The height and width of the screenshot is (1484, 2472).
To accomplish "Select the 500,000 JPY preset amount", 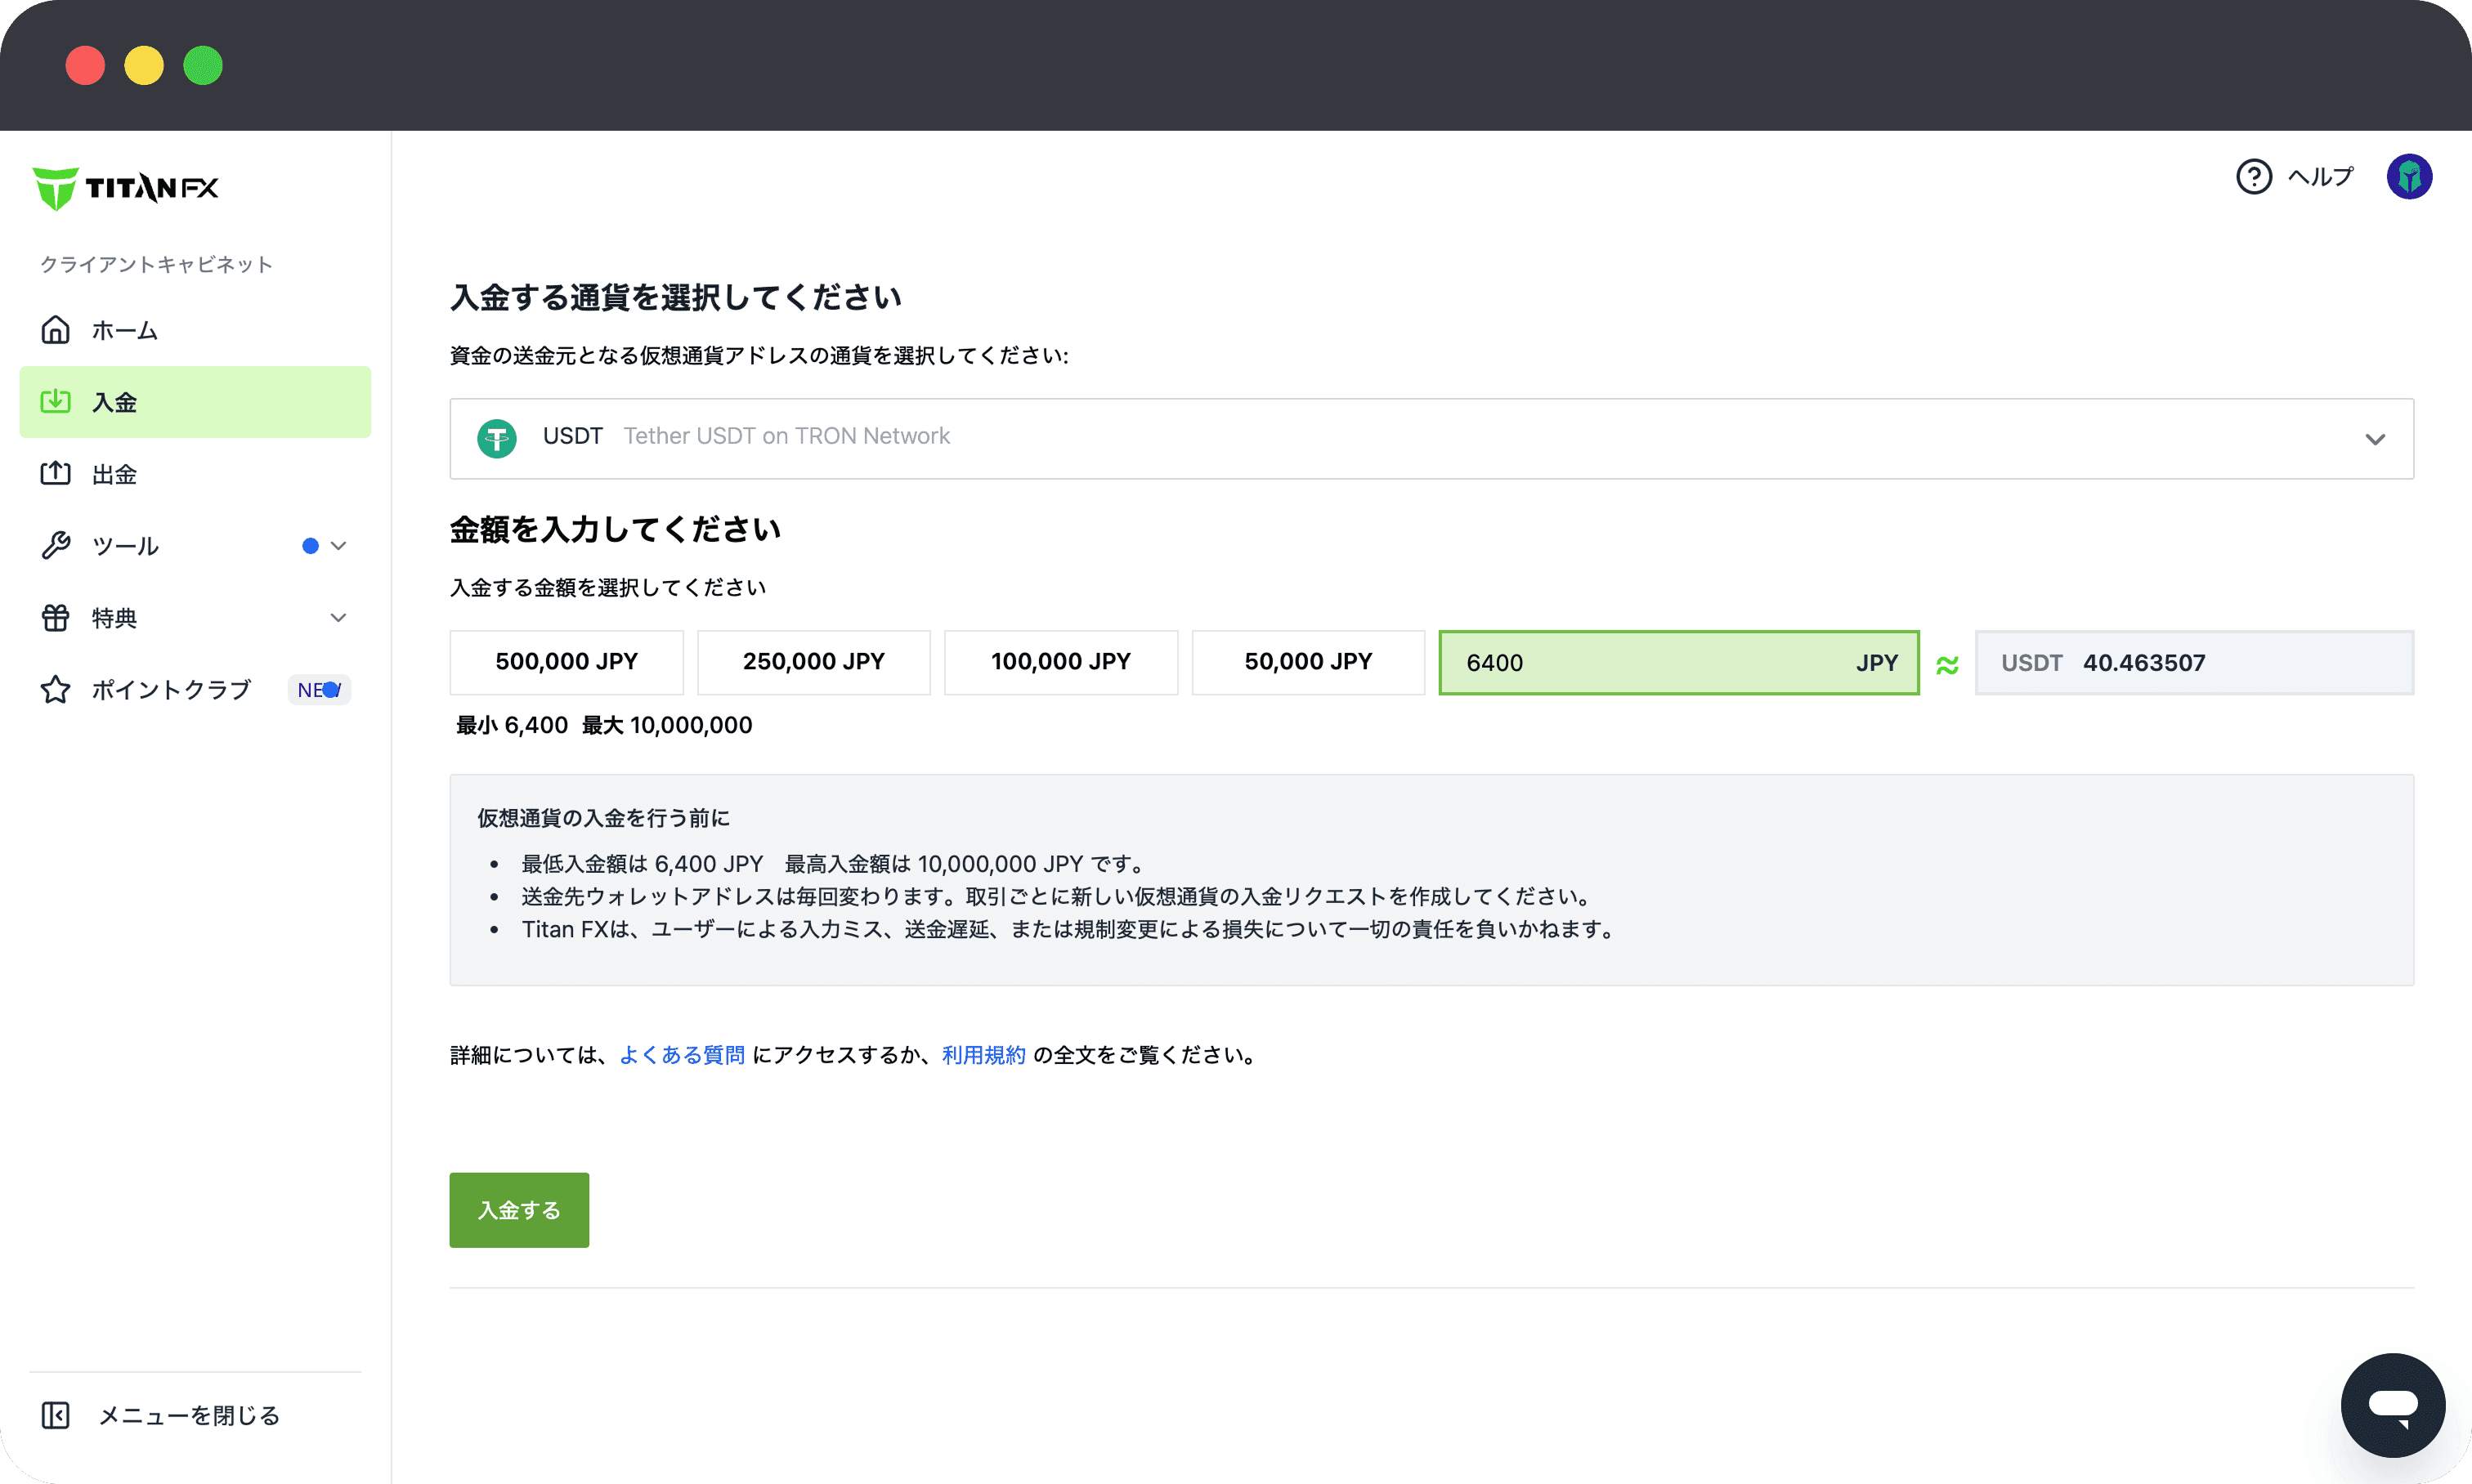I will pos(566,662).
